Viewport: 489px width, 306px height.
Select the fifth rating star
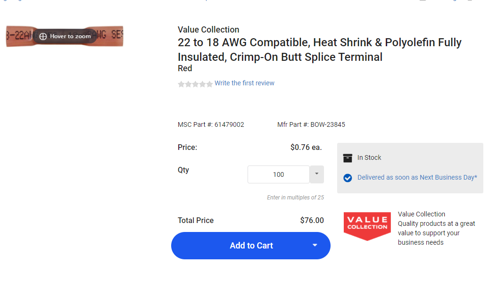209,84
